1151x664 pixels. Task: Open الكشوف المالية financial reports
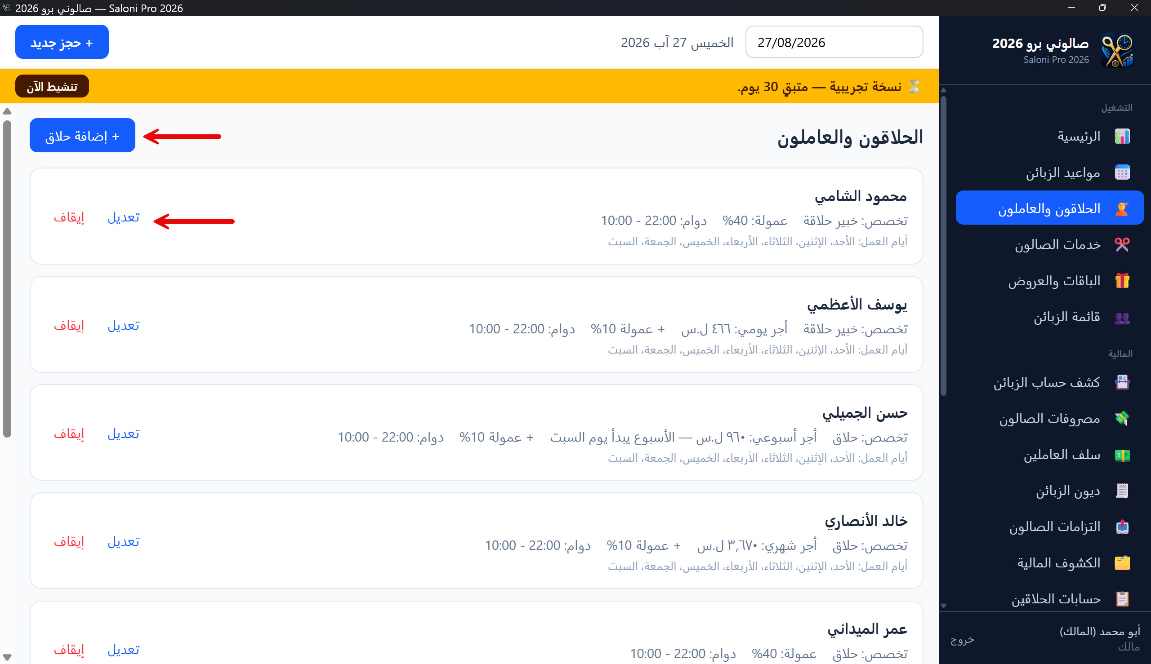[x=1050, y=563]
